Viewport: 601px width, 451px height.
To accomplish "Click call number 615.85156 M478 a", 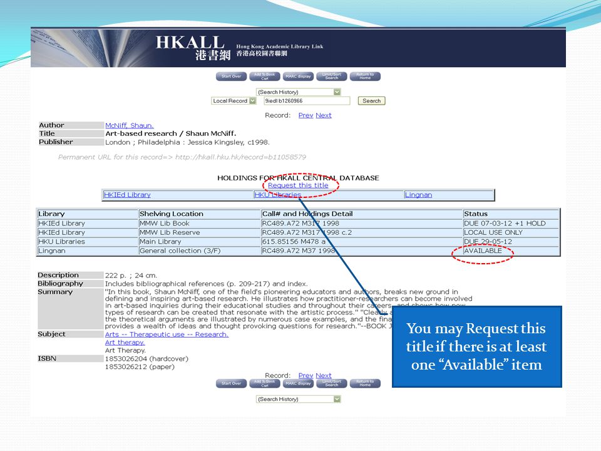I will pos(294,242).
